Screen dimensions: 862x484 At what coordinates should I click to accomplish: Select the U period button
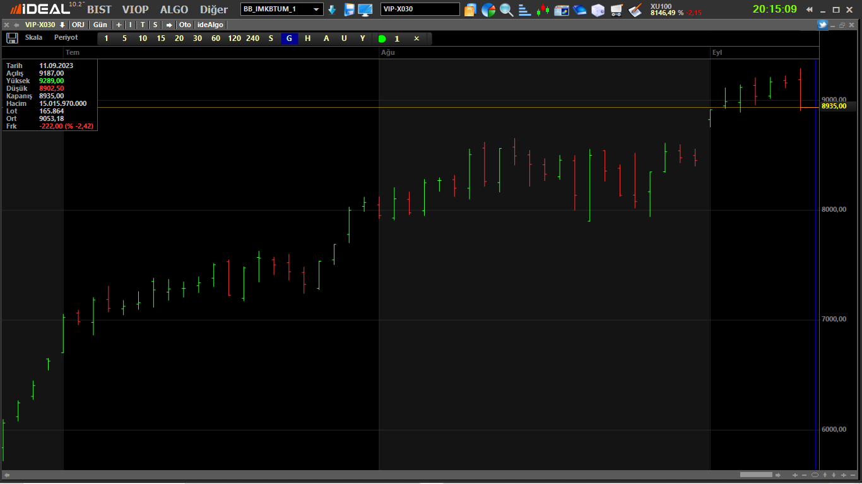pyautogui.click(x=344, y=38)
